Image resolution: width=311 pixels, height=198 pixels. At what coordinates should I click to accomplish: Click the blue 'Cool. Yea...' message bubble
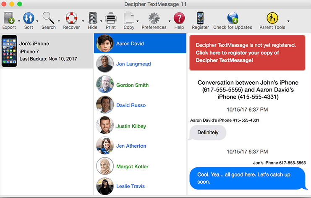[x=248, y=178]
